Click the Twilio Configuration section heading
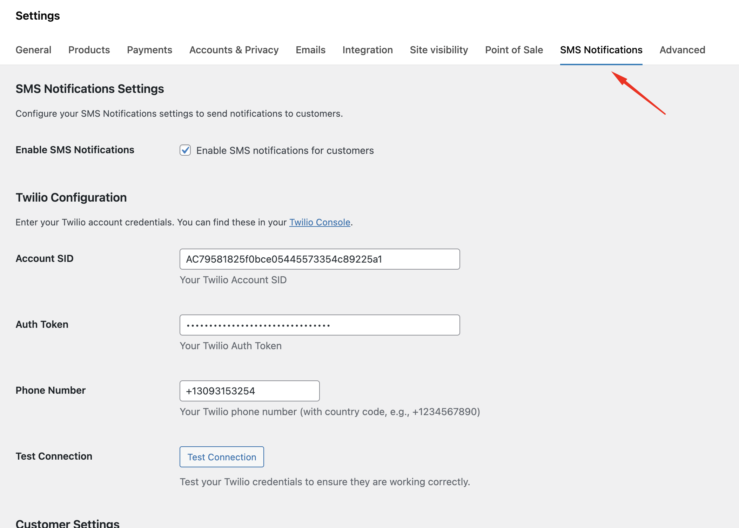The height and width of the screenshot is (528, 739). click(x=71, y=197)
